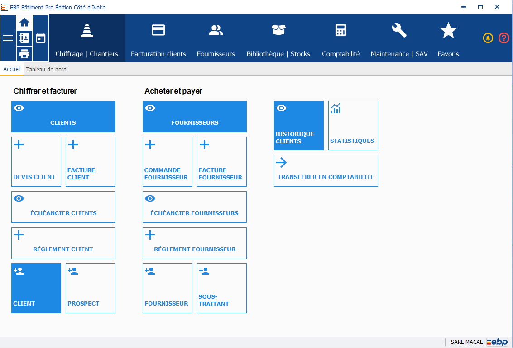Click the credit card Facturation clients icon
This screenshot has width=513, height=348.
tap(158, 30)
